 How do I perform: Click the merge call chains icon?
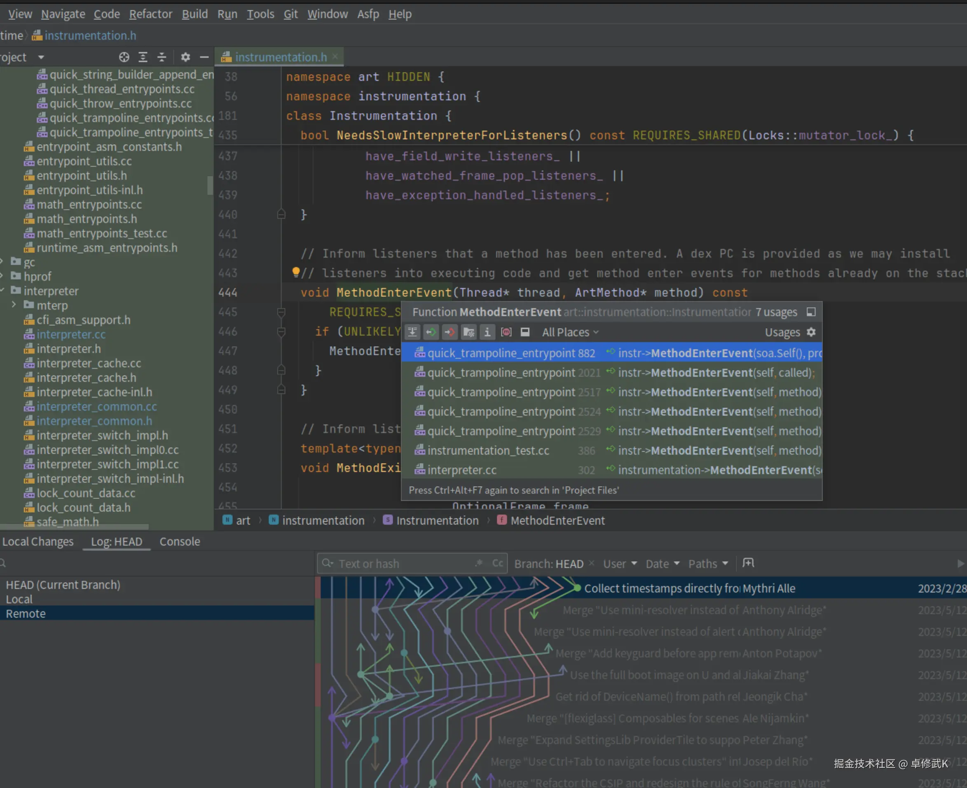point(412,332)
